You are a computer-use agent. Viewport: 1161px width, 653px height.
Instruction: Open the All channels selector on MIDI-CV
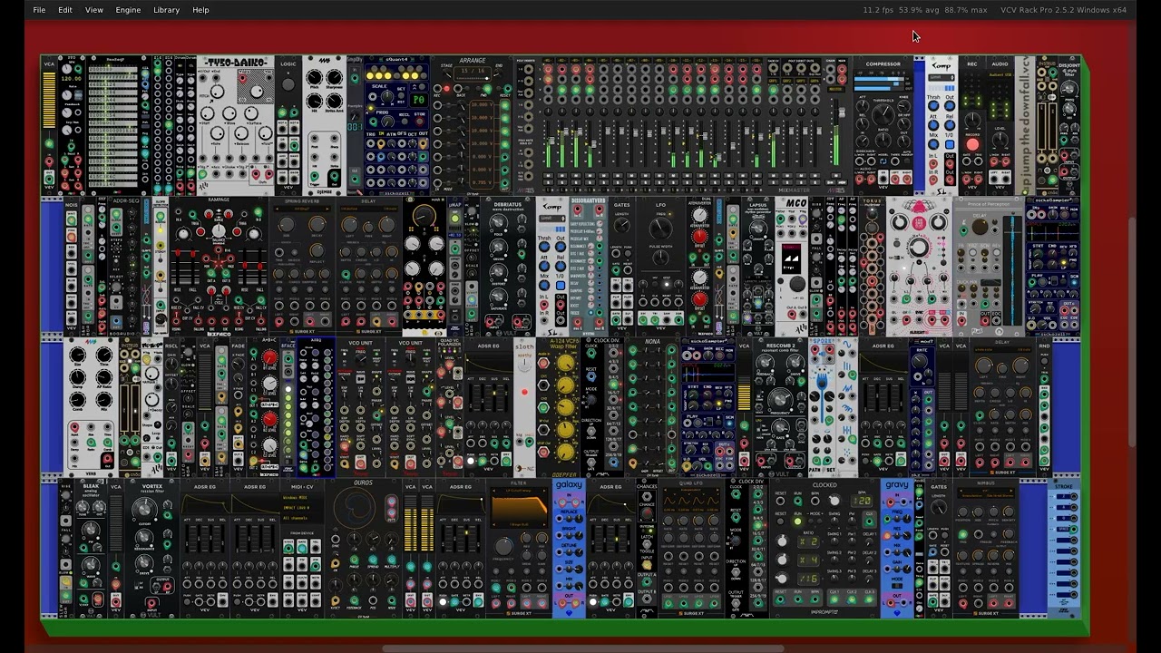tap(301, 518)
